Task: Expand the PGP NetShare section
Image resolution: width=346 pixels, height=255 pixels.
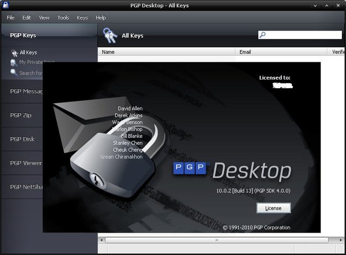Action: tap(22, 187)
